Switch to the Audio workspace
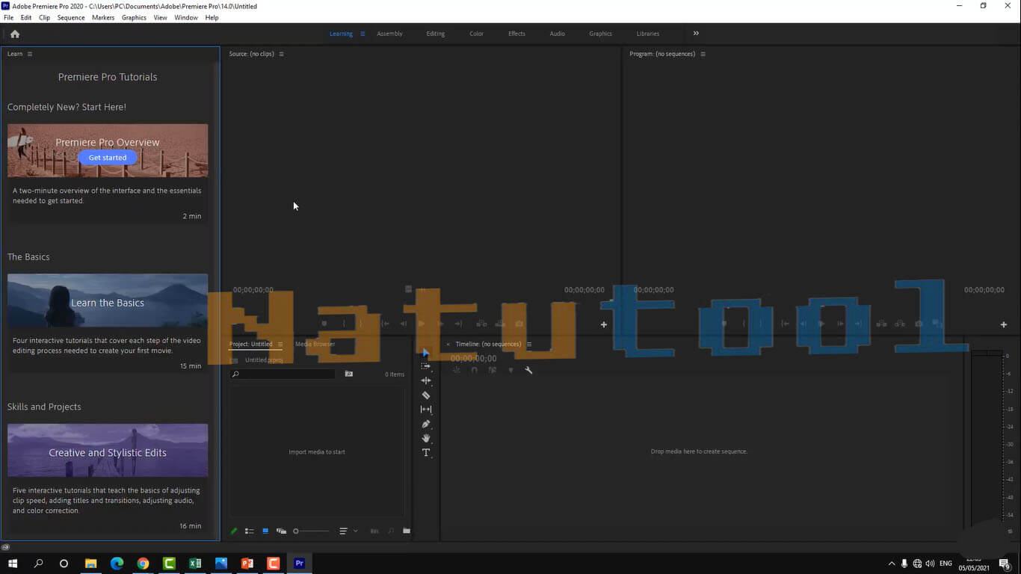Viewport: 1021px width, 574px height. click(557, 34)
